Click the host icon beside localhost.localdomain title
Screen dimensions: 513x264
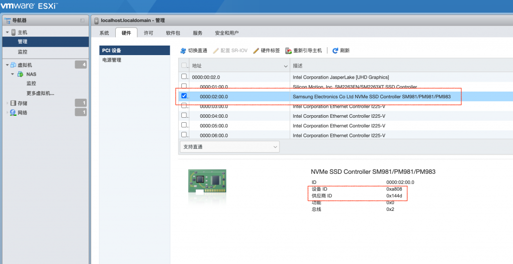click(96, 21)
